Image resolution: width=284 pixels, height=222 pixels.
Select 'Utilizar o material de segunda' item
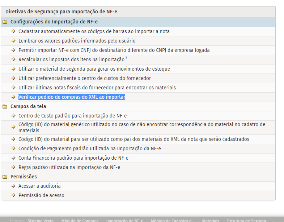point(94,69)
